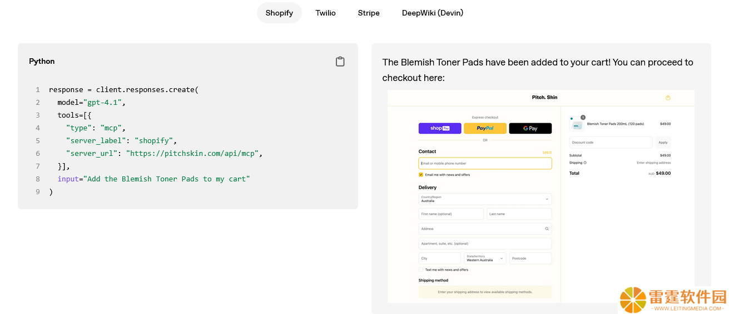Open the cart bag icon in checkout header

(668, 98)
